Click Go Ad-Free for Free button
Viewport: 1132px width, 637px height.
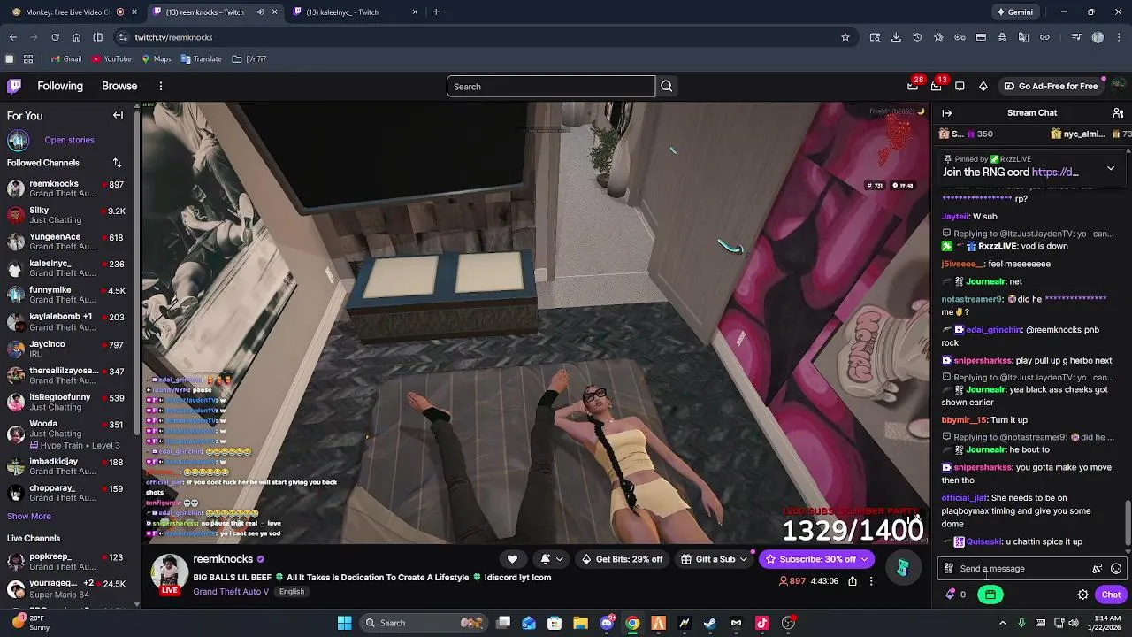pos(1051,86)
